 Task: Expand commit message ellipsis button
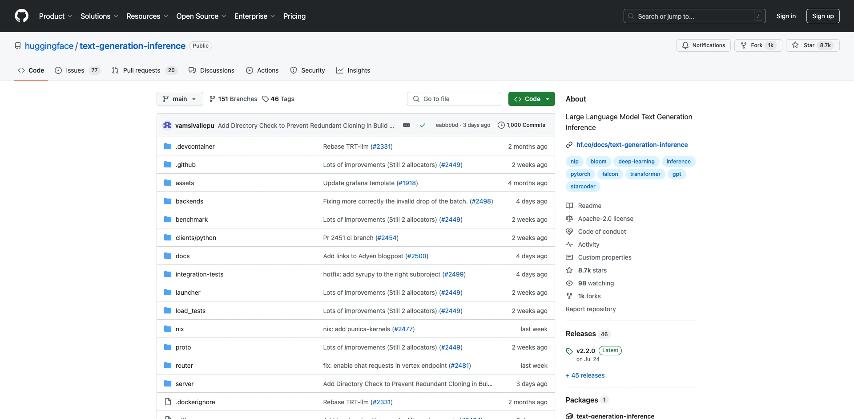(407, 125)
